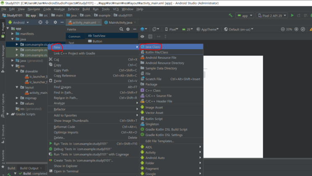Open the VCS menu
Viewport: 312px width, 176px height.
click(115, 9)
